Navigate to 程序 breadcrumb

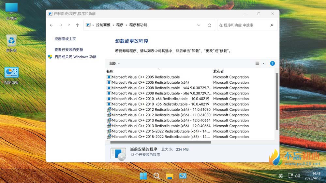[120, 25]
